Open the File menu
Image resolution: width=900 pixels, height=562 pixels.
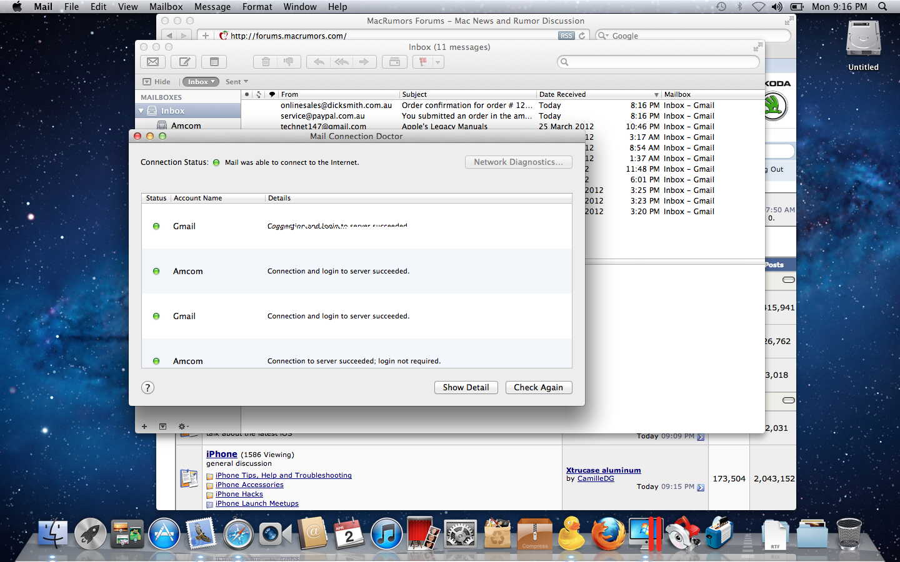(71, 7)
